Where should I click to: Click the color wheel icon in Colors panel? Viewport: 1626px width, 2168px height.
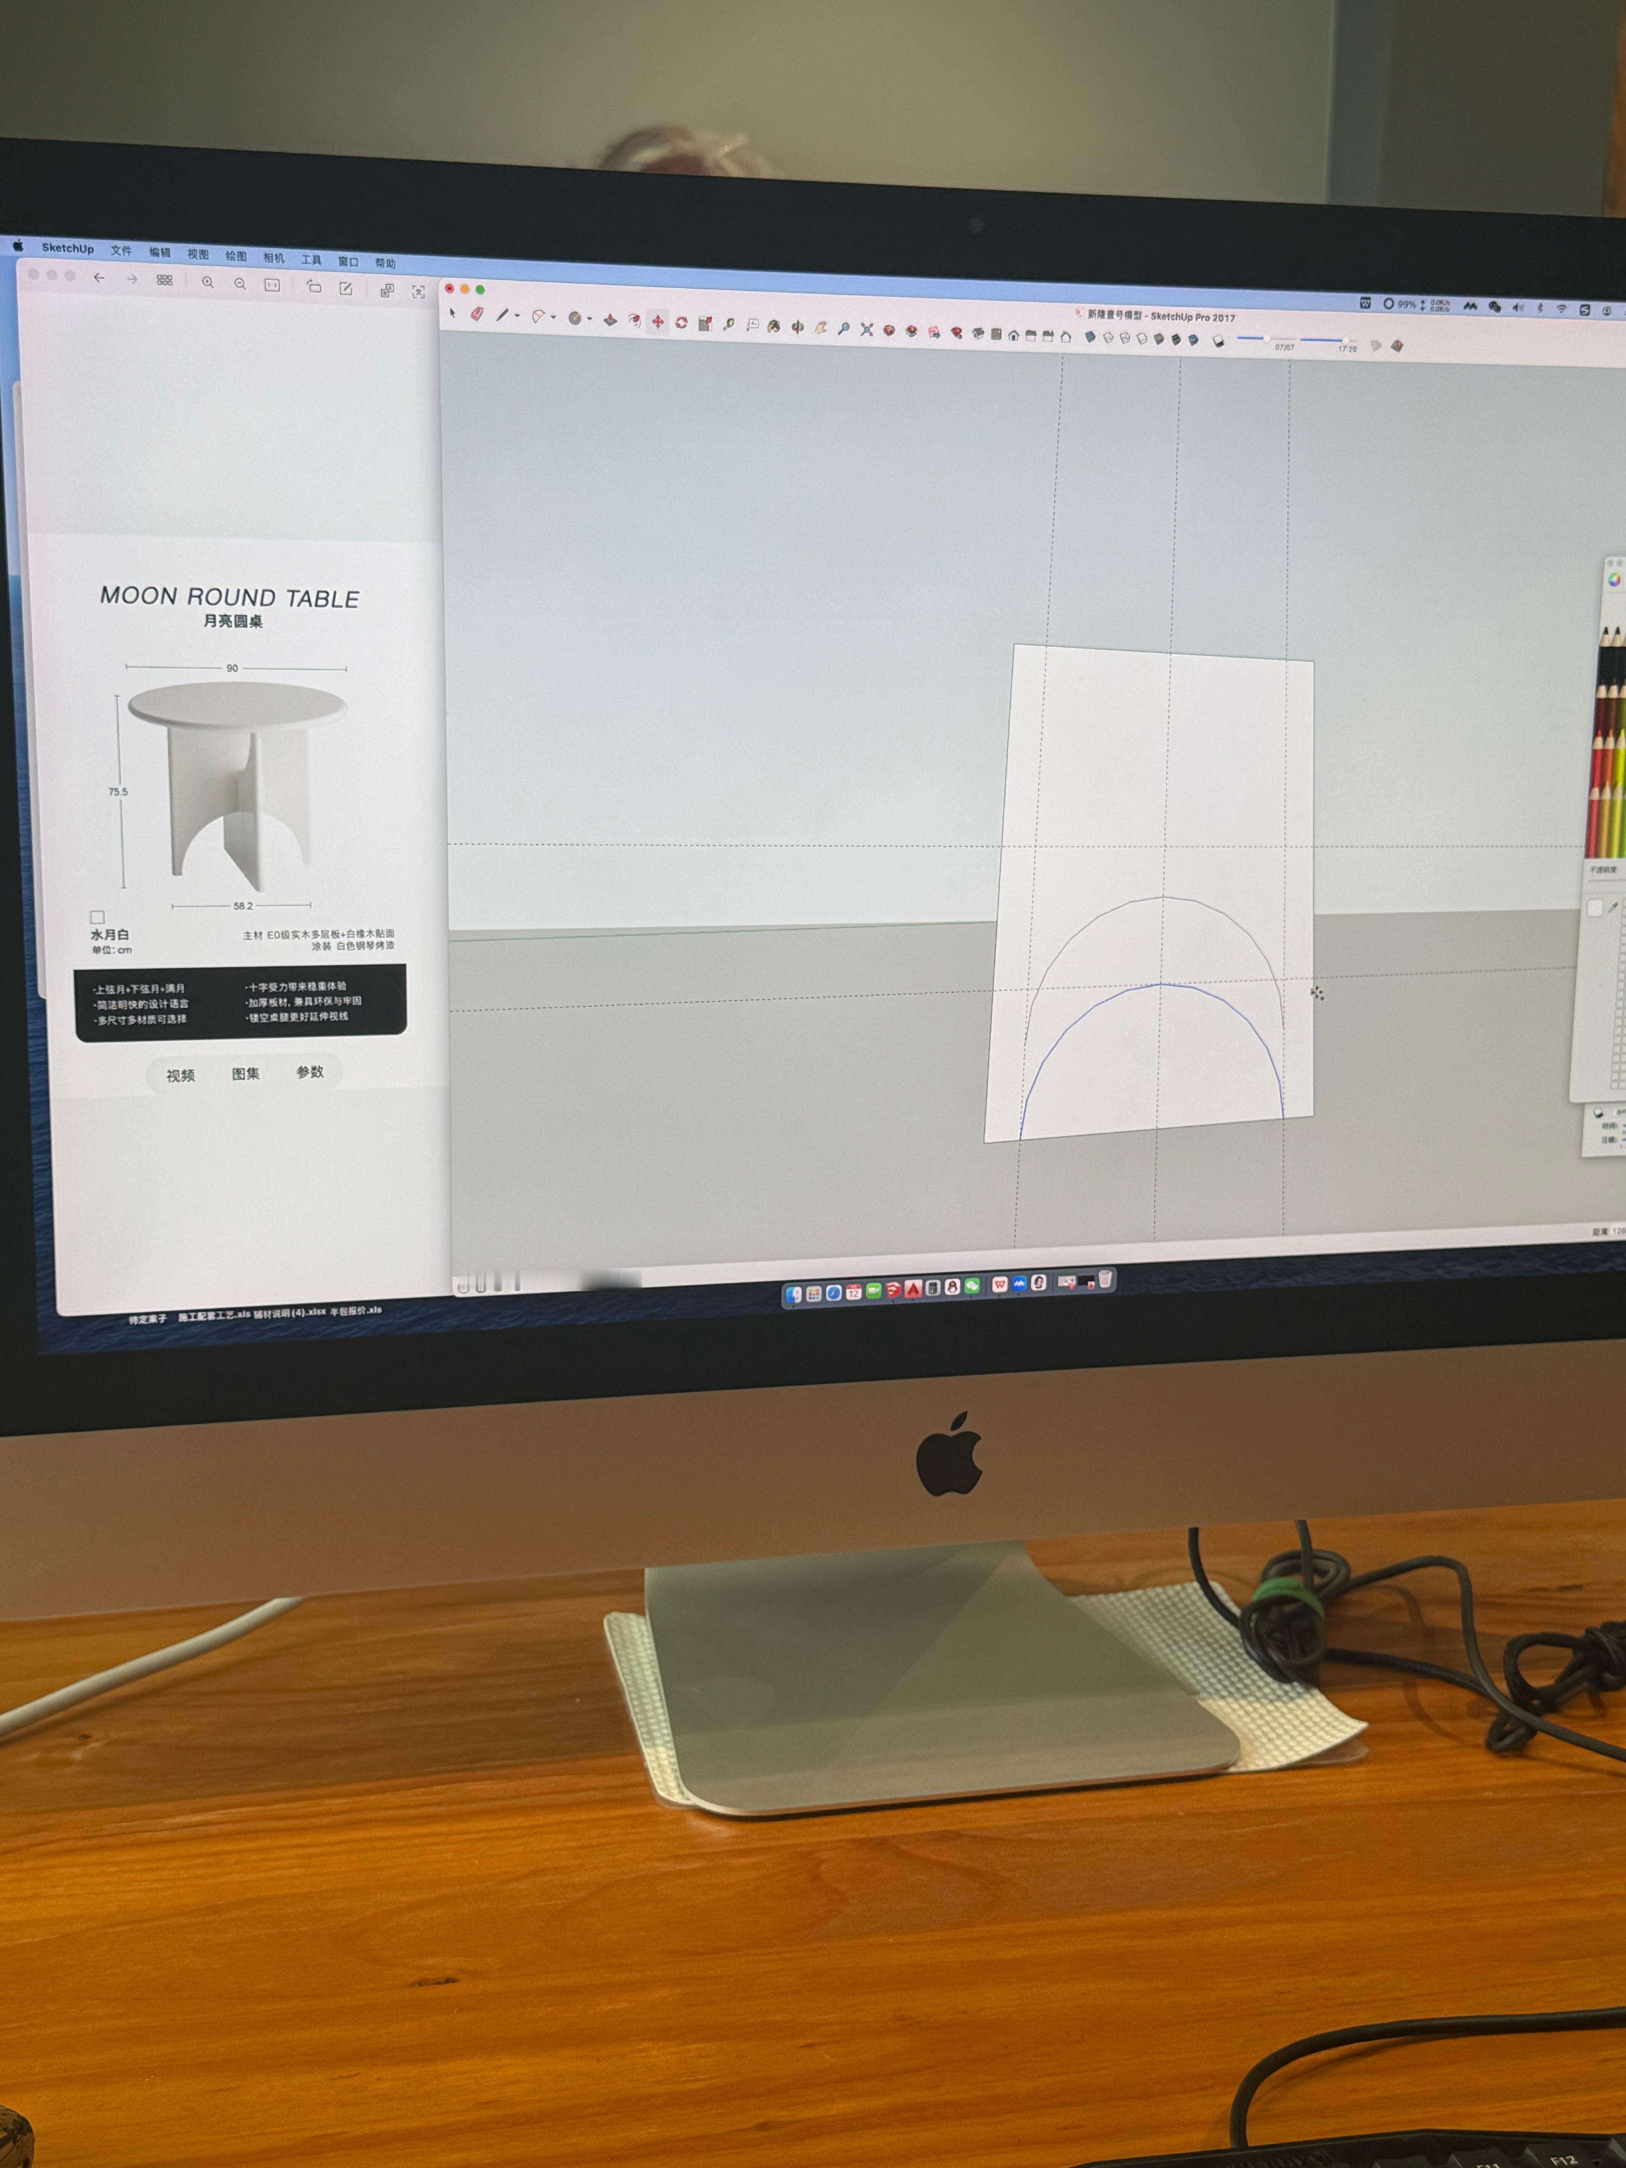(1614, 580)
